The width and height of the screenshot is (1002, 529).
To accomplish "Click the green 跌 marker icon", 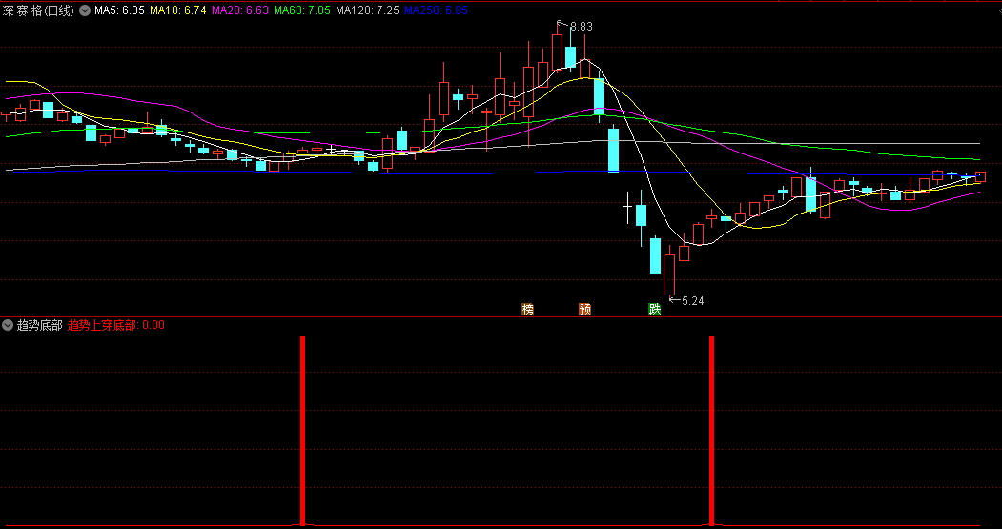I will 654,309.
